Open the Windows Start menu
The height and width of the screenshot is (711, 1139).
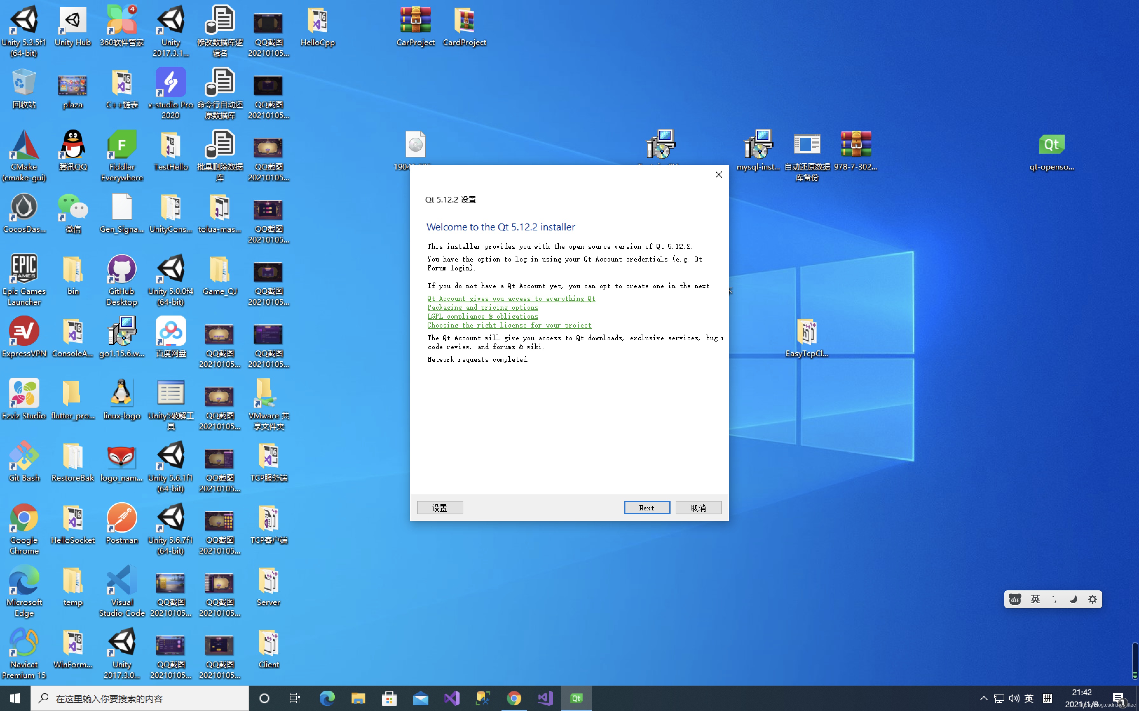[x=15, y=698]
